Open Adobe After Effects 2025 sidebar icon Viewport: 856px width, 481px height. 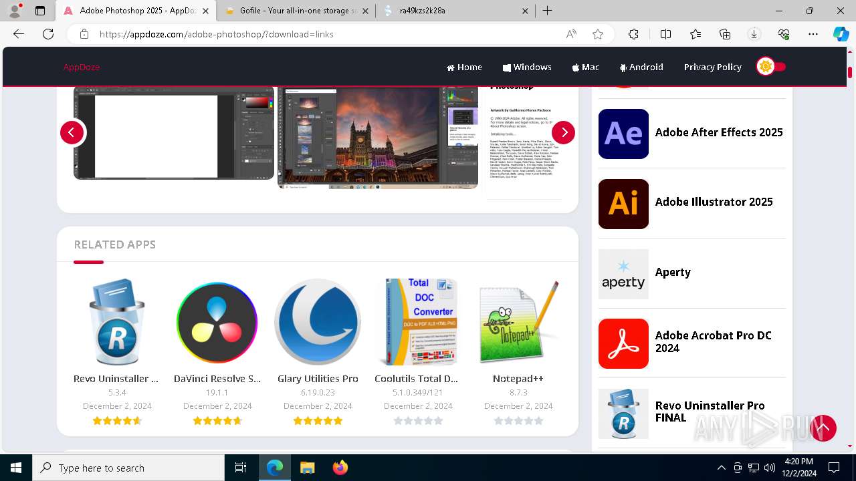pos(623,134)
